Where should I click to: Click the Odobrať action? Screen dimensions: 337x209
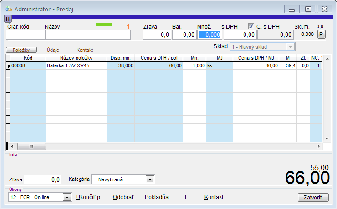tap(123, 197)
